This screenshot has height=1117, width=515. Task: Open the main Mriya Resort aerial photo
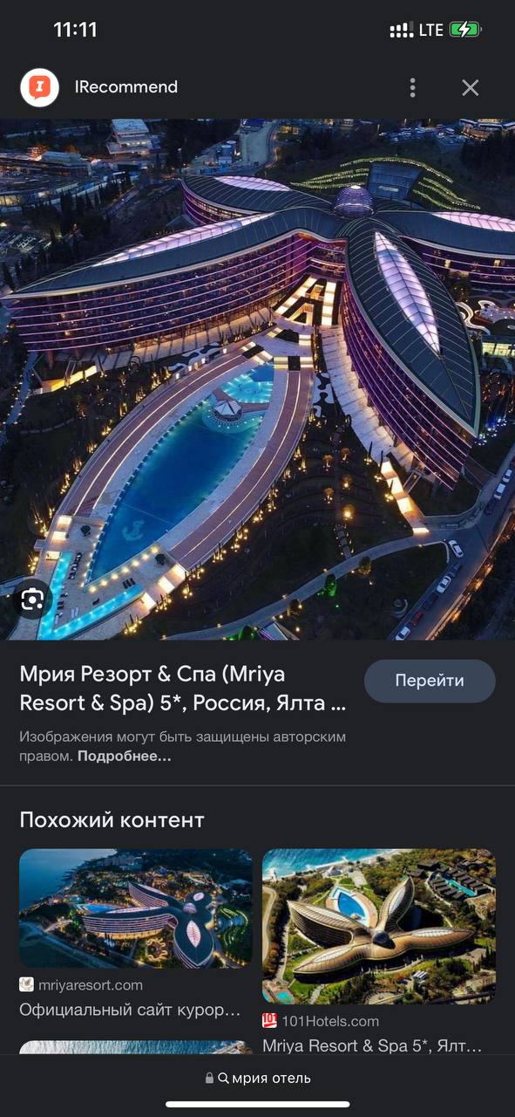click(257, 379)
